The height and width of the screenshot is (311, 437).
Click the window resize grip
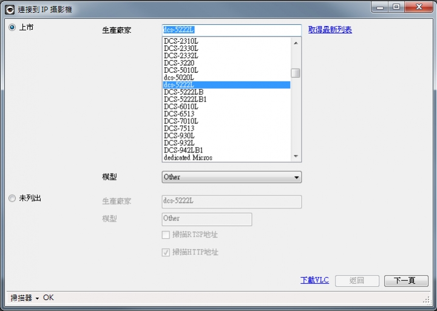(427, 300)
